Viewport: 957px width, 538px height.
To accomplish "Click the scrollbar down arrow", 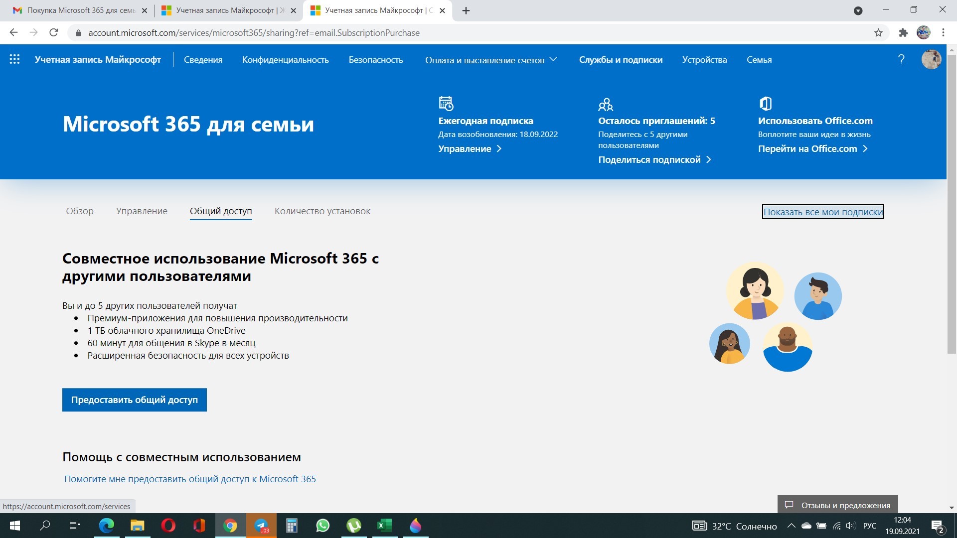I will (x=952, y=508).
